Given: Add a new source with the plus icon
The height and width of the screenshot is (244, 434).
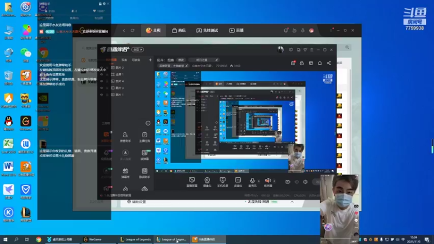Looking at the screenshot, I should 150,60.
